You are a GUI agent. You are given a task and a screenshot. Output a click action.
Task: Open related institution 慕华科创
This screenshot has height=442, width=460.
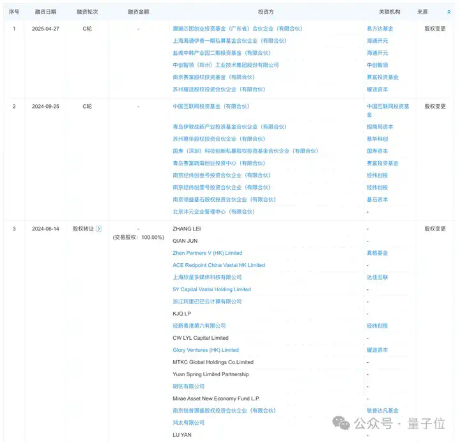tap(378, 139)
